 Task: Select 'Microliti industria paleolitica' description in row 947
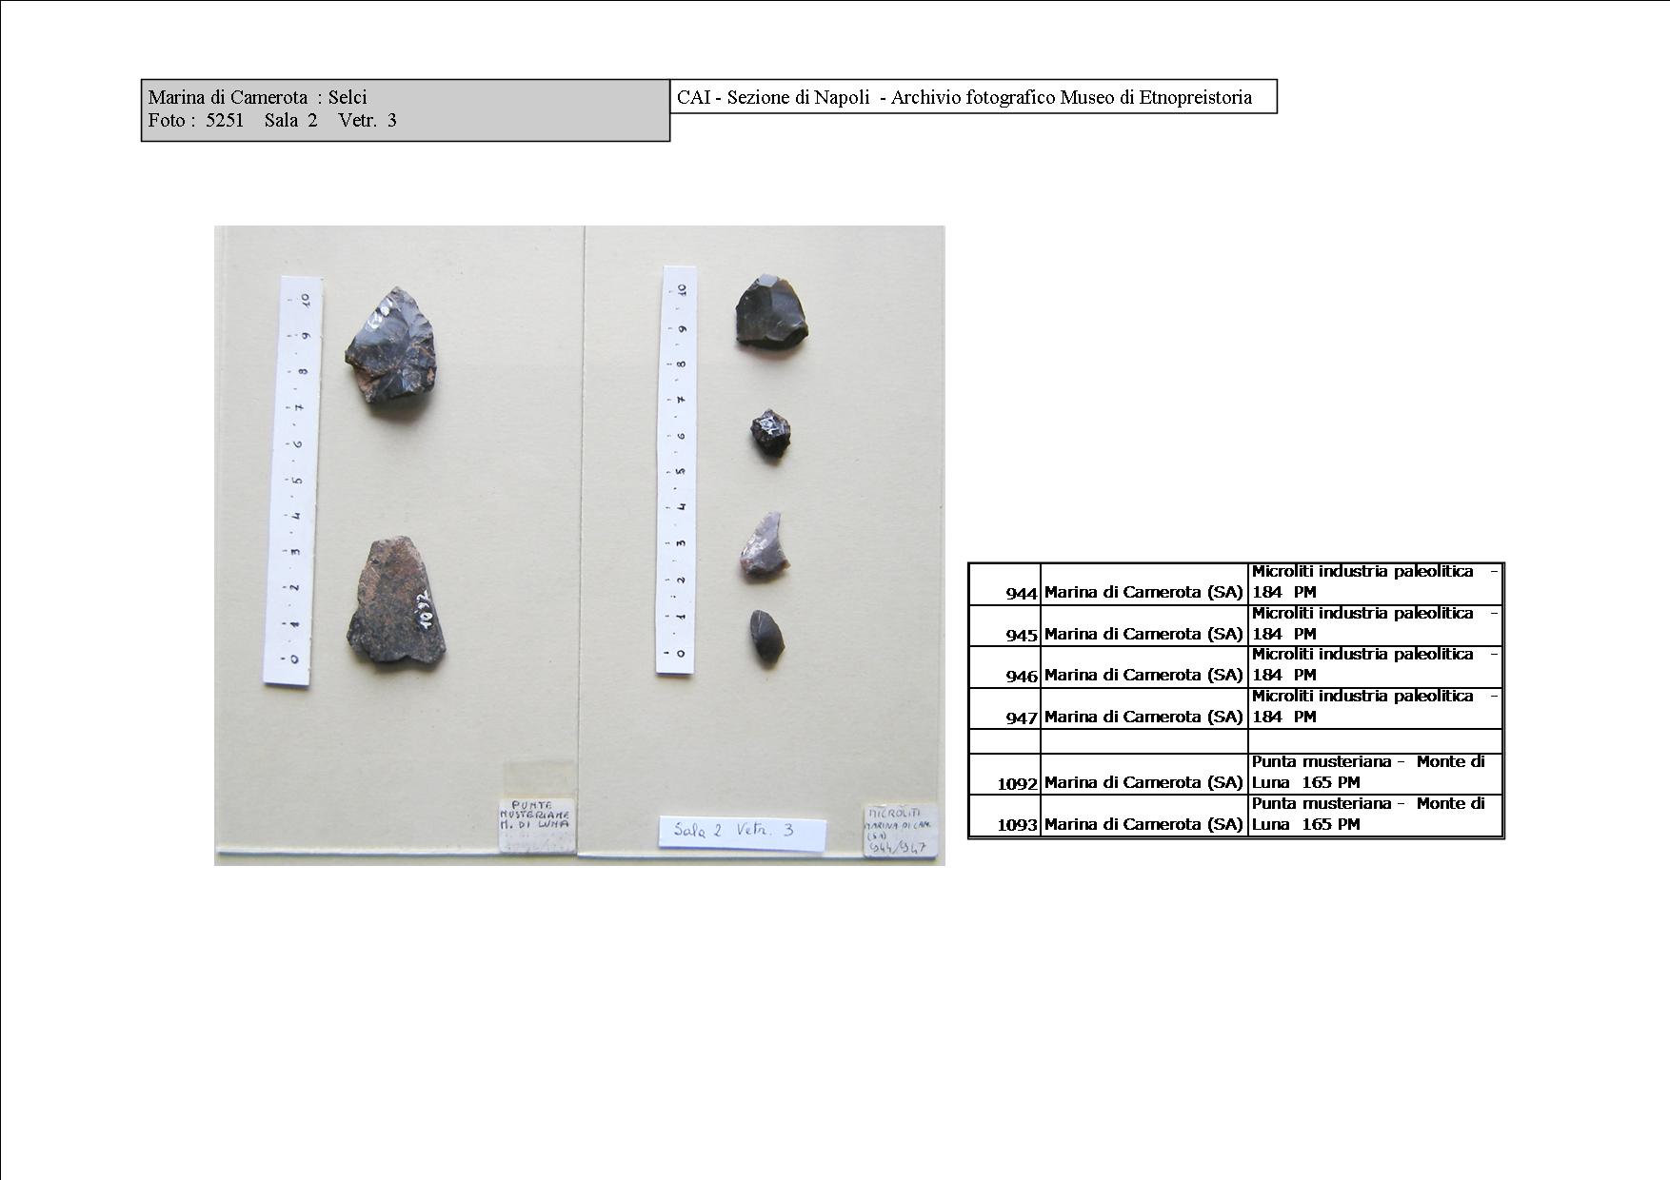(1375, 706)
